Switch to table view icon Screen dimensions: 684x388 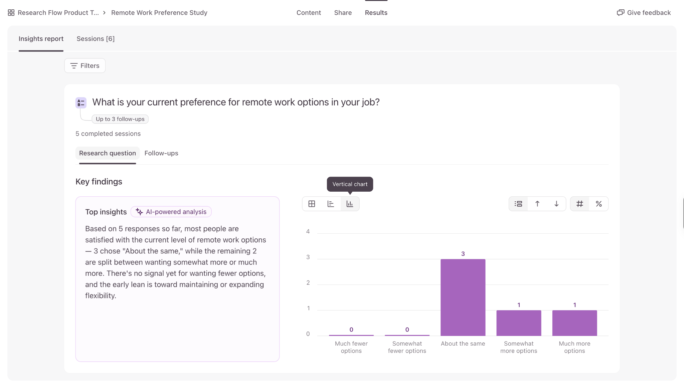click(x=312, y=204)
